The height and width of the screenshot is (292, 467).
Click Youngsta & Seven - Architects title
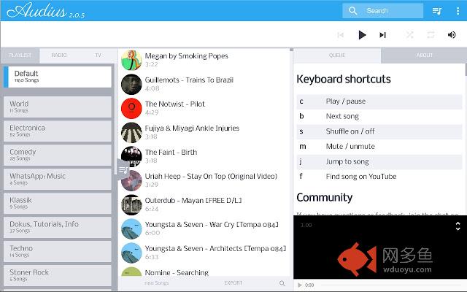pos(215,248)
